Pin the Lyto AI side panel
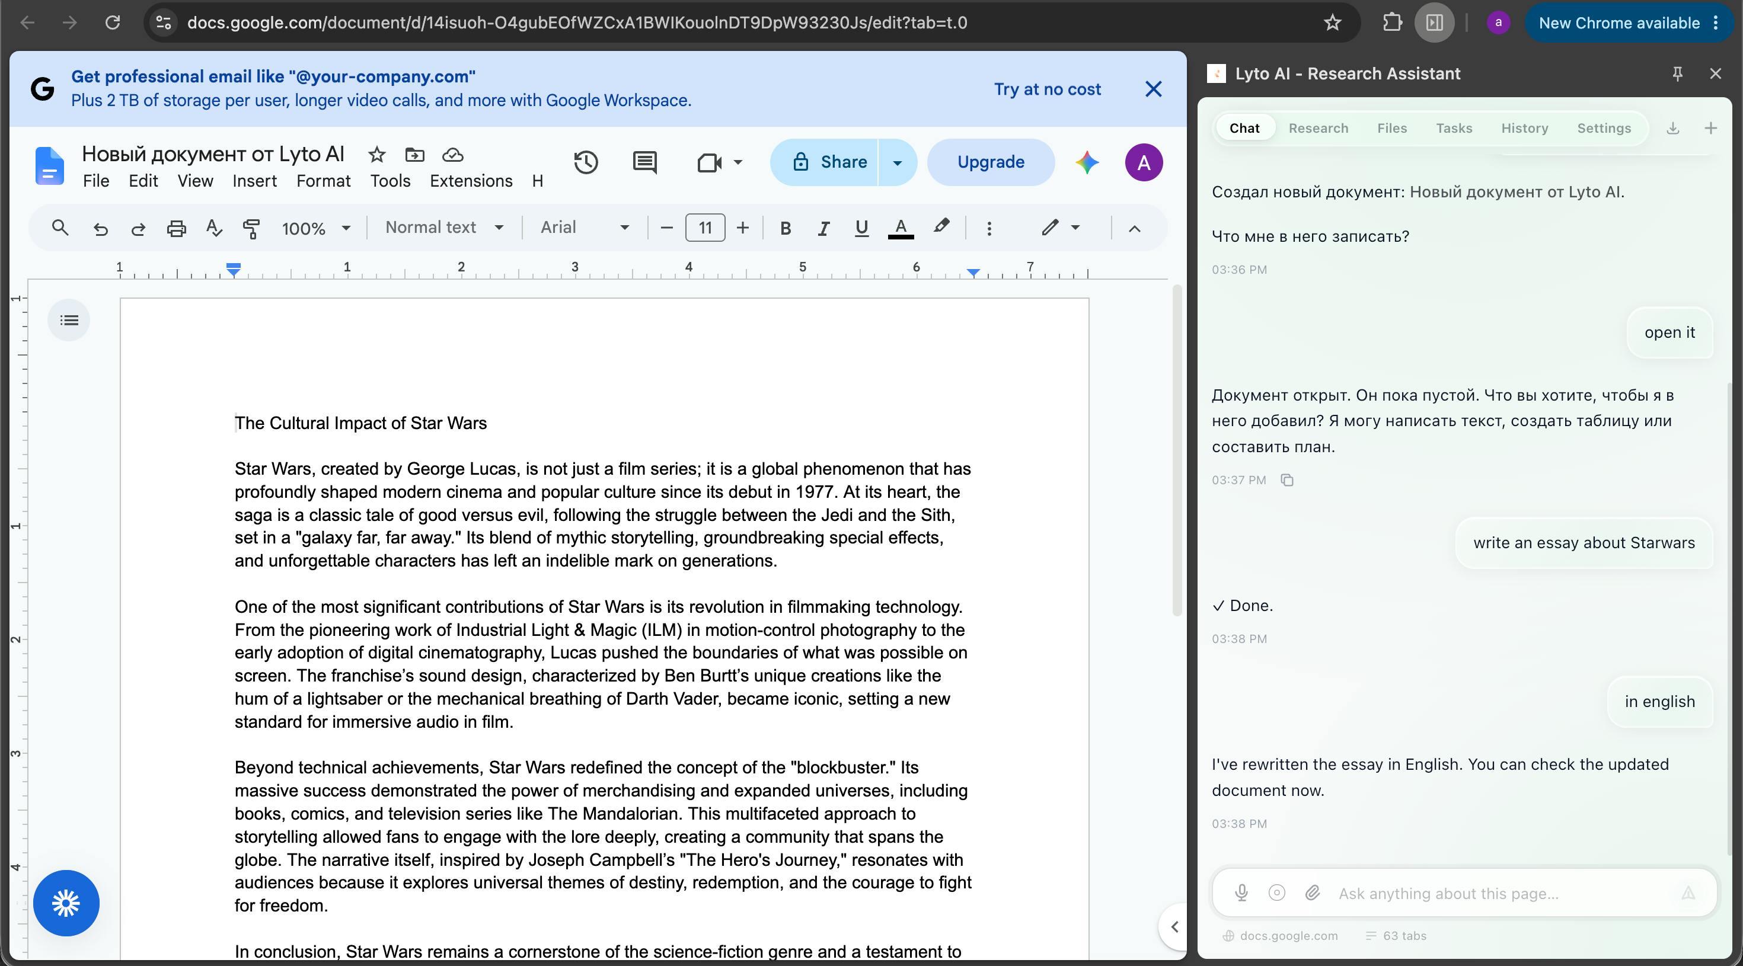This screenshot has height=966, width=1743. [x=1677, y=73]
